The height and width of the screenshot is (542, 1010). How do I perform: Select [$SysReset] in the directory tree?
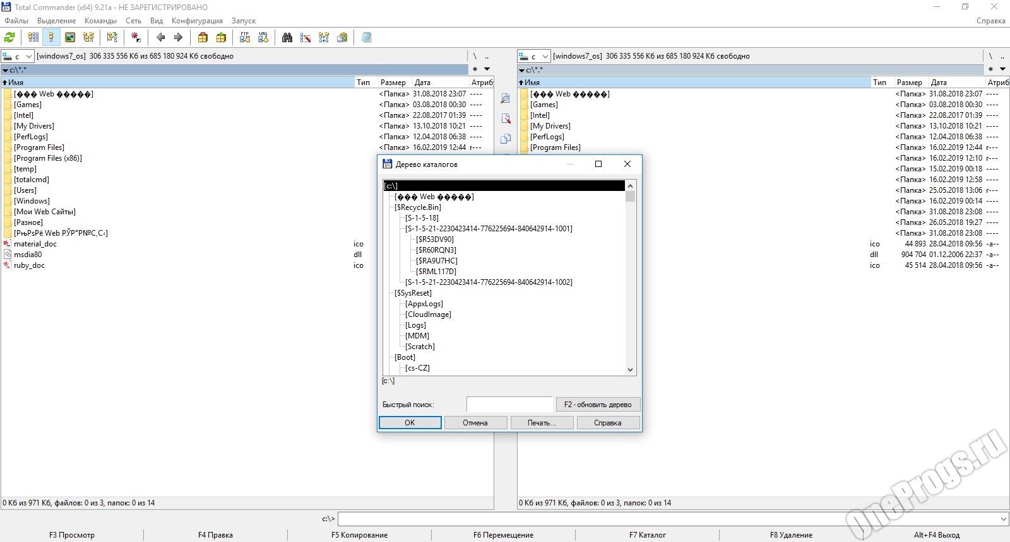coord(413,293)
